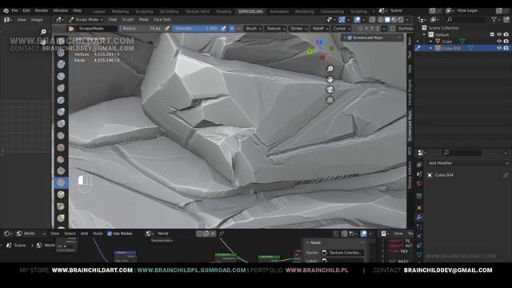Adjust the brush Radius slider
512x288 pixels.
[142, 29]
